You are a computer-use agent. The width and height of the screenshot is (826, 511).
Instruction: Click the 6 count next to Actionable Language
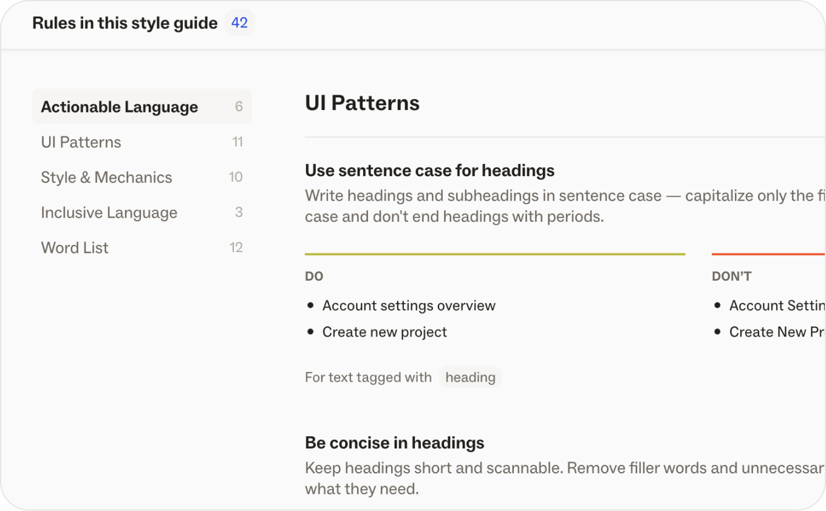(239, 107)
